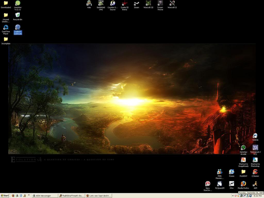Launch MSN Messenger from Quick Launch
This screenshot has height=198, width=264.
pyautogui.click(x=17, y=196)
